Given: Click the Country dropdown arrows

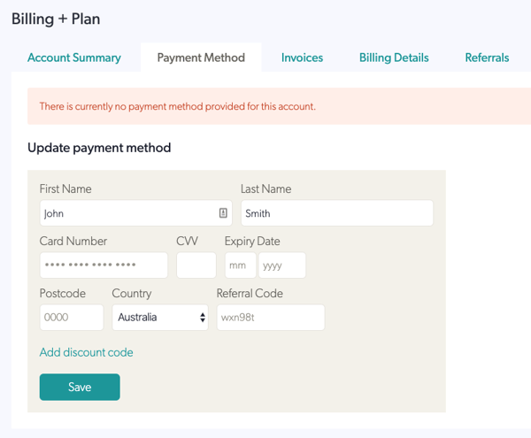Looking at the screenshot, I should click(x=202, y=317).
